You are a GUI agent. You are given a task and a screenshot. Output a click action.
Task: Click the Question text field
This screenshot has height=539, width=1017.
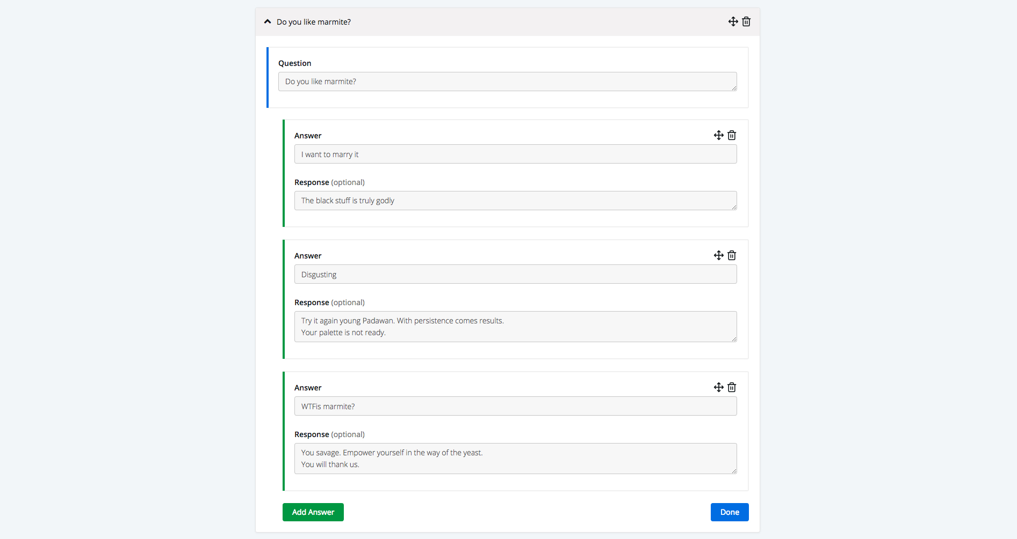(x=507, y=82)
